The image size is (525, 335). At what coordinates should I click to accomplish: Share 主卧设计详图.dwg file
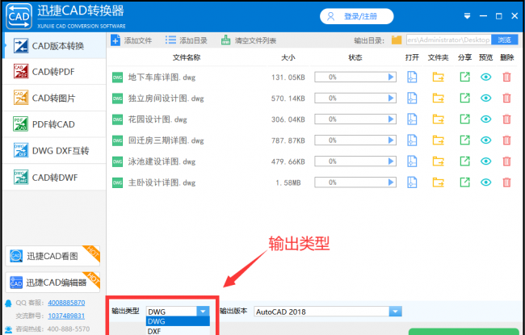point(464,182)
